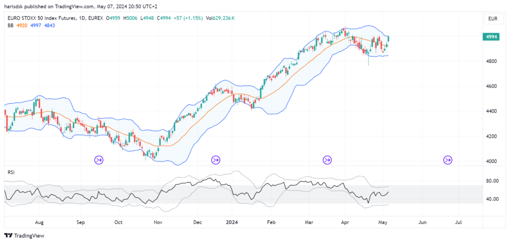Image resolution: width=510 pixels, height=243 pixels.
Task: Click the Sep label on time axis
Action: tap(81, 223)
